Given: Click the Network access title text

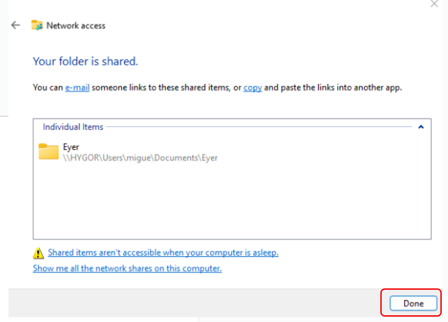Looking at the screenshot, I should click(76, 26).
